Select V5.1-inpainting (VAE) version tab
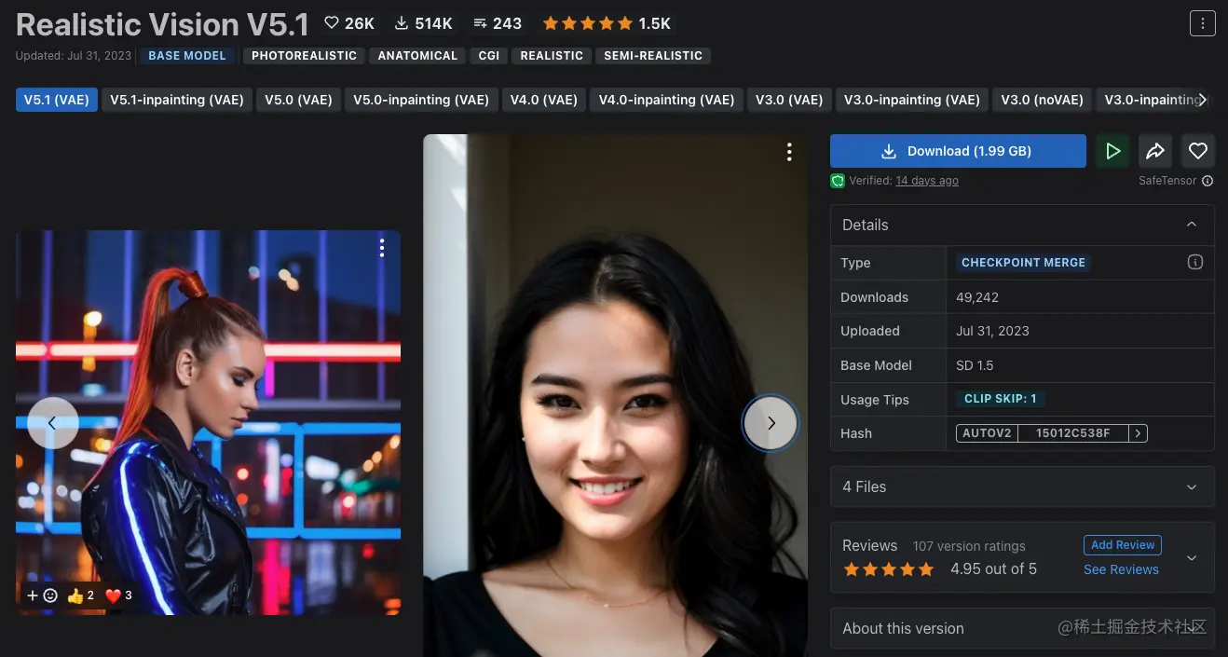 click(x=177, y=100)
